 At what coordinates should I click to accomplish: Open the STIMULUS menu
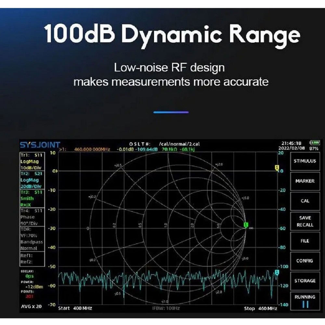pyautogui.click(x=305, y=161)
